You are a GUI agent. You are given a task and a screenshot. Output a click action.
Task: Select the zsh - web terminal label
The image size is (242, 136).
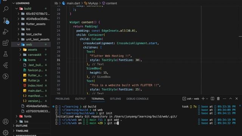(191, 99)
